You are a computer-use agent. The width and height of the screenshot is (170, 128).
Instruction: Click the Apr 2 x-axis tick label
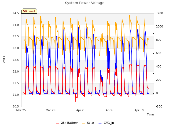point(80,110)
